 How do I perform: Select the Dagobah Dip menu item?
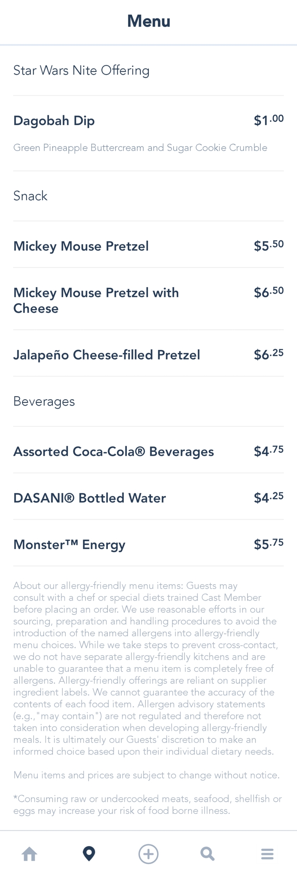coord(54,121)
